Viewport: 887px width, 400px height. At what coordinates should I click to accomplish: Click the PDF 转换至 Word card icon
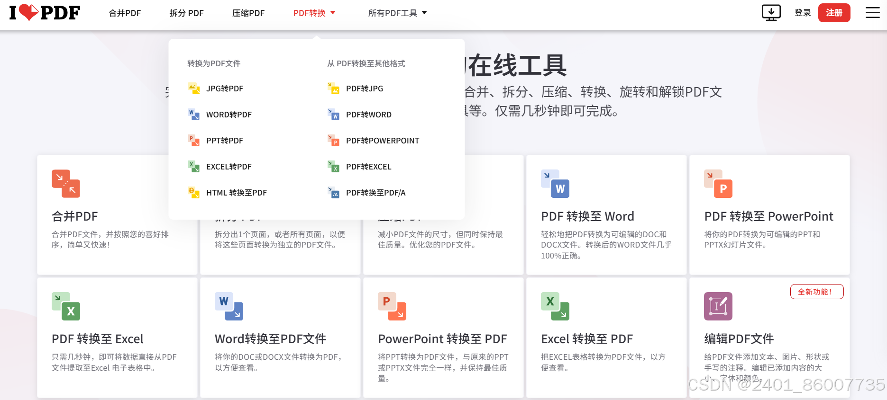[x=555, y=184]
